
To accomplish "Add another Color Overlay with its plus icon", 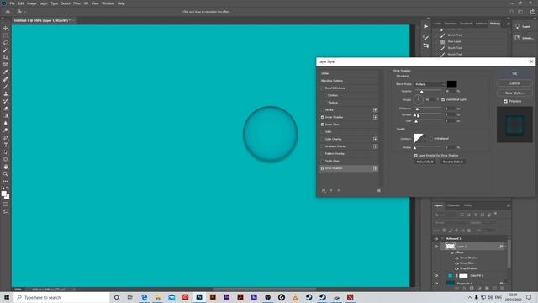I will coord(376,139).
